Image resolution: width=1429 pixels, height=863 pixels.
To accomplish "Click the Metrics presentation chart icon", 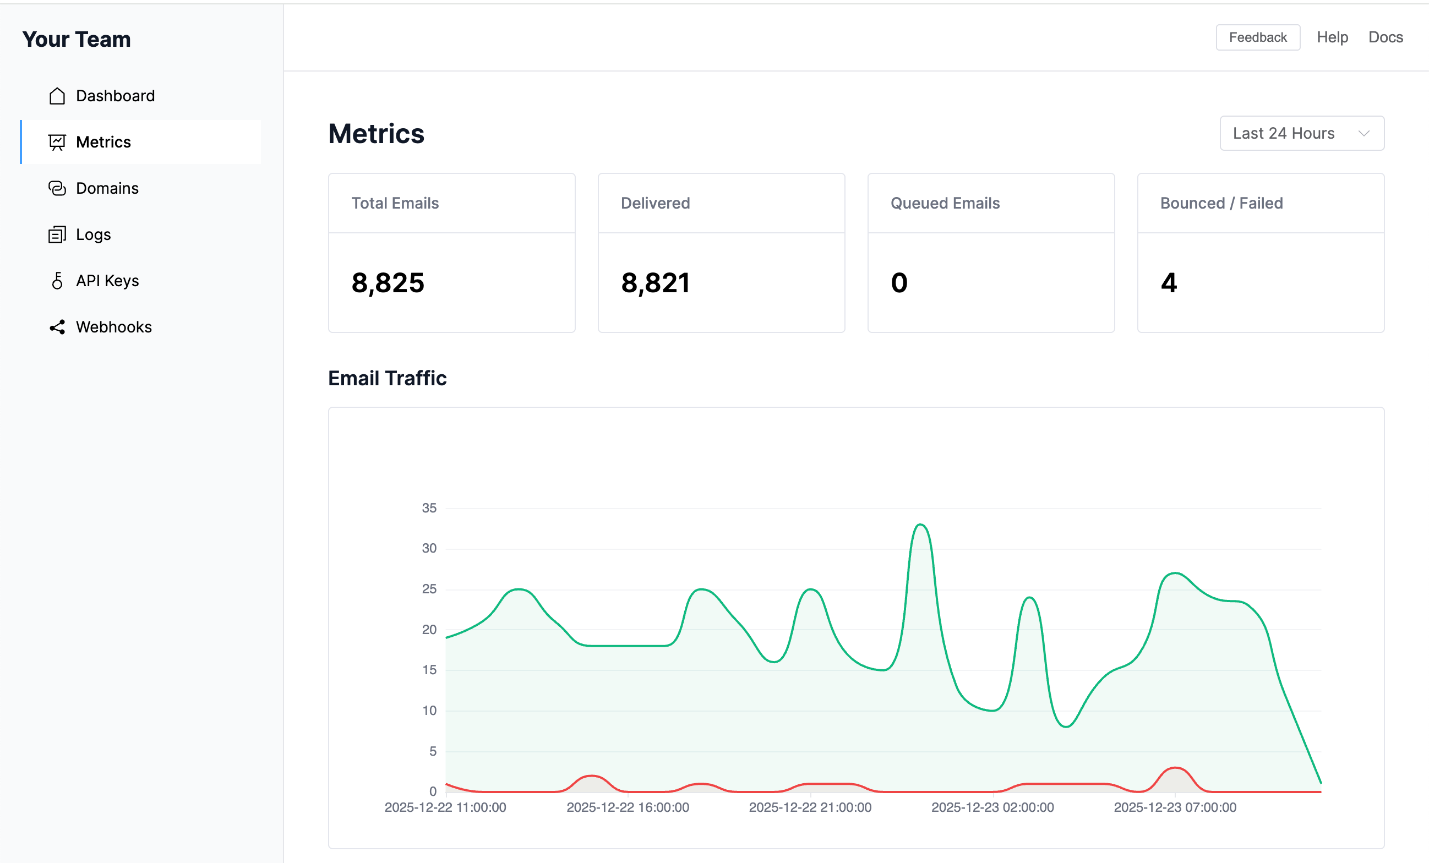I will 57,142.
